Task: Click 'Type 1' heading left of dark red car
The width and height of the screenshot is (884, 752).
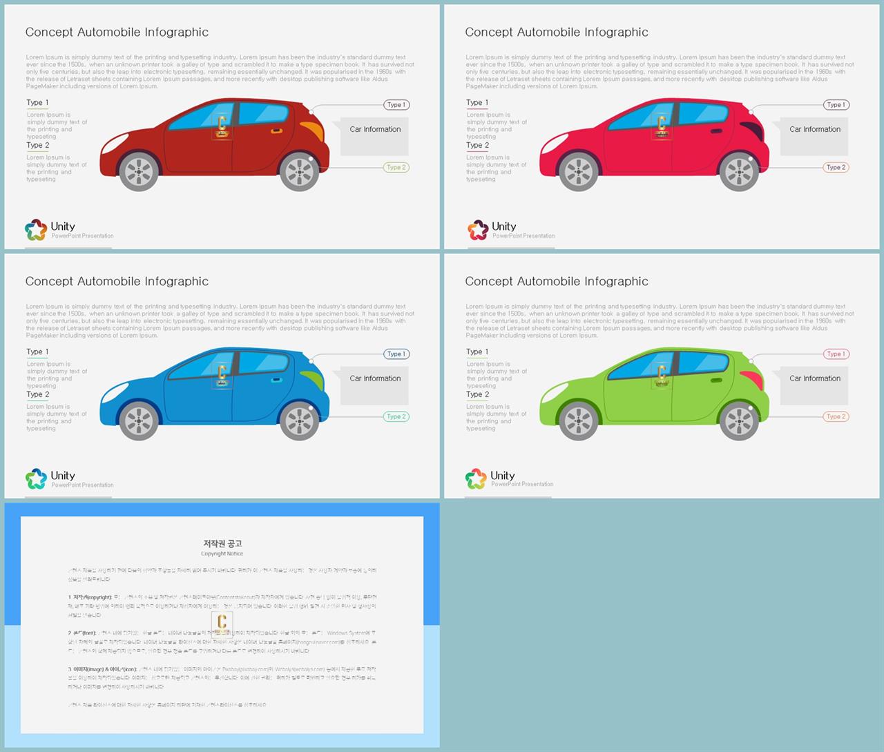Action: (37, 102)
